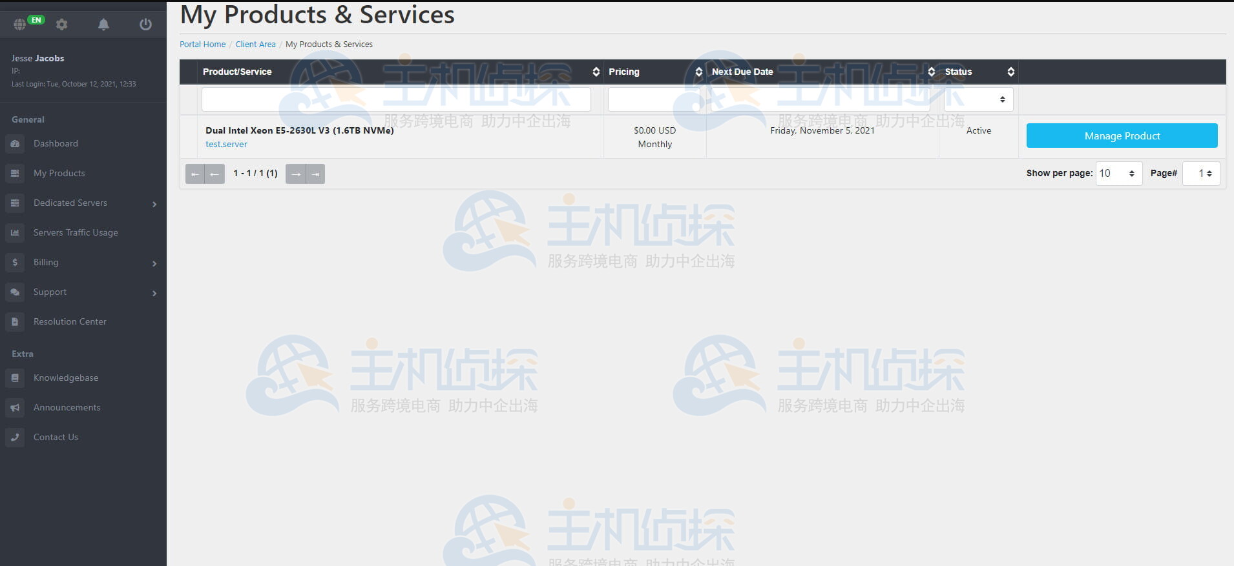Expand the Billing submenu chevron
The image size is (1234, 566).
(x=154, y=263)
